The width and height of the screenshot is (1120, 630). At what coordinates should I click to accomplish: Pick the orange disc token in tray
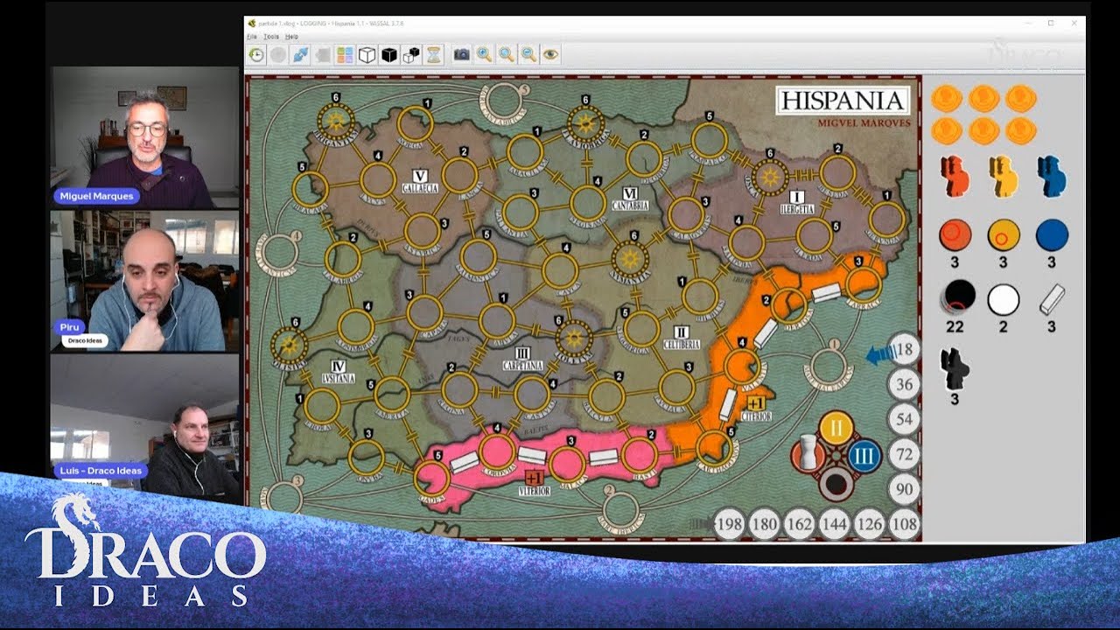(x=955, y=234)
